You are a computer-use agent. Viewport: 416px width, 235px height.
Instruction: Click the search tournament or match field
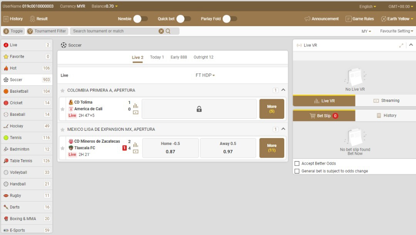[114, 31]
